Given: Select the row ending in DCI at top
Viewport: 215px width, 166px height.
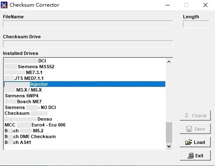Looking at the screenshot, I should click(x=85, y=61).
